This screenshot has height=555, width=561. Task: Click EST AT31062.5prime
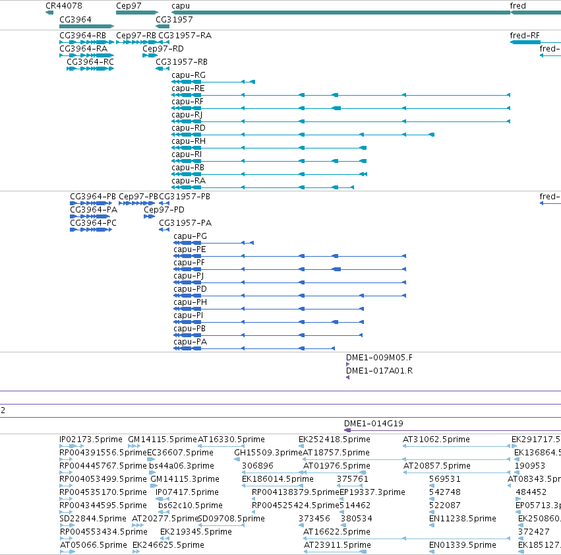[x=457, y=446]
